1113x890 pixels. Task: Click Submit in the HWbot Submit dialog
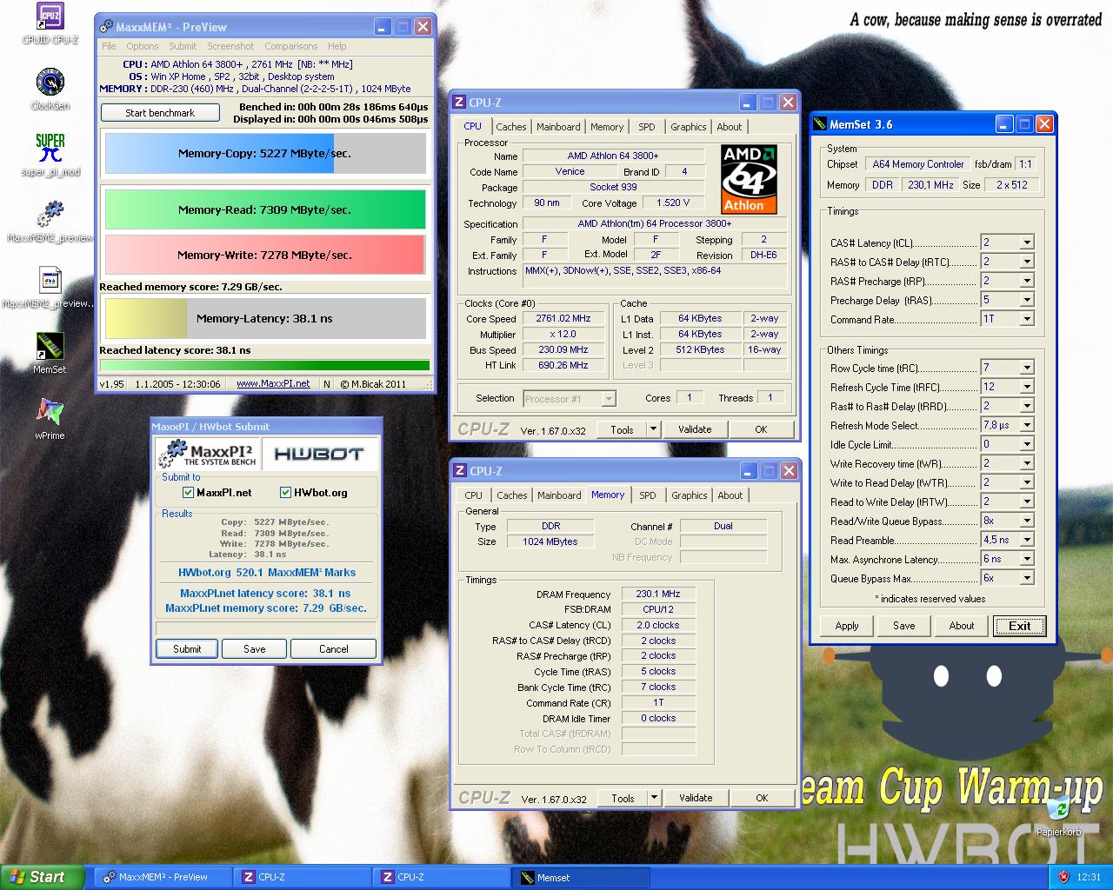click(187, 649)
